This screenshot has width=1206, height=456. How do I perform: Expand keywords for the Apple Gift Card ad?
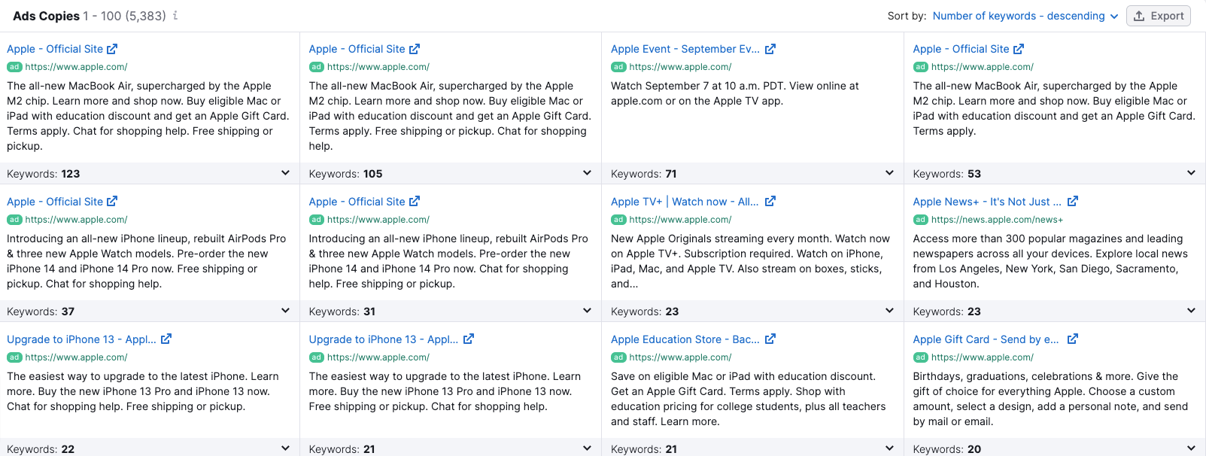1192,448
